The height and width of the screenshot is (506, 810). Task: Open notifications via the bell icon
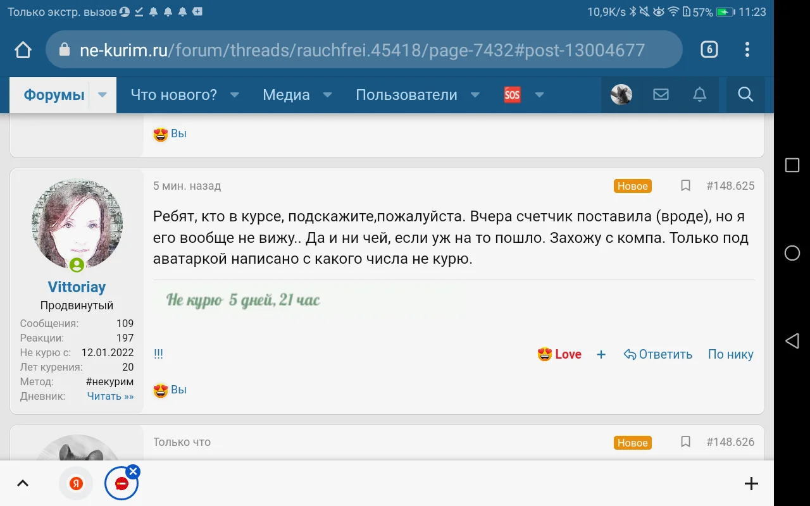click(699, 94)
